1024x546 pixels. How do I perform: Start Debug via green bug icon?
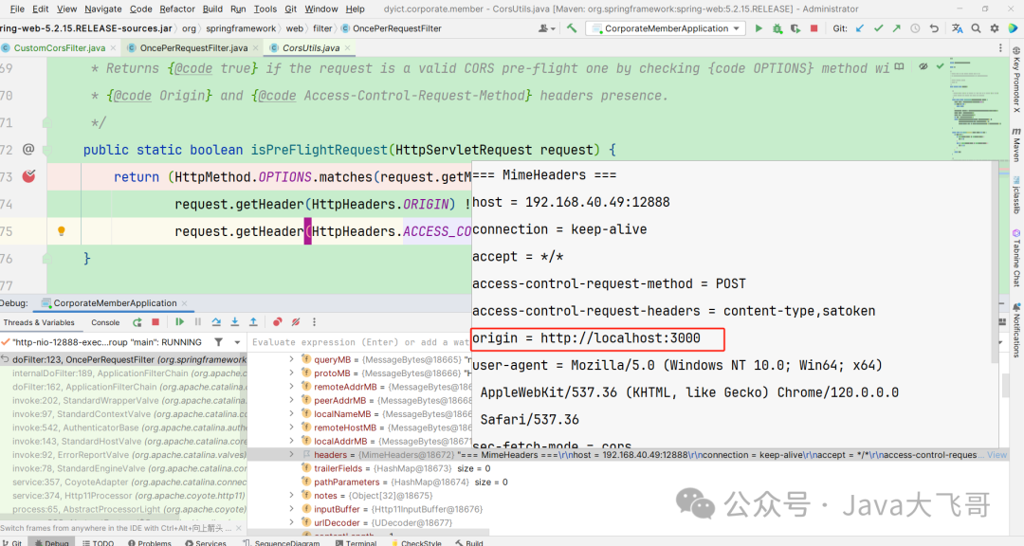(777, 28)
